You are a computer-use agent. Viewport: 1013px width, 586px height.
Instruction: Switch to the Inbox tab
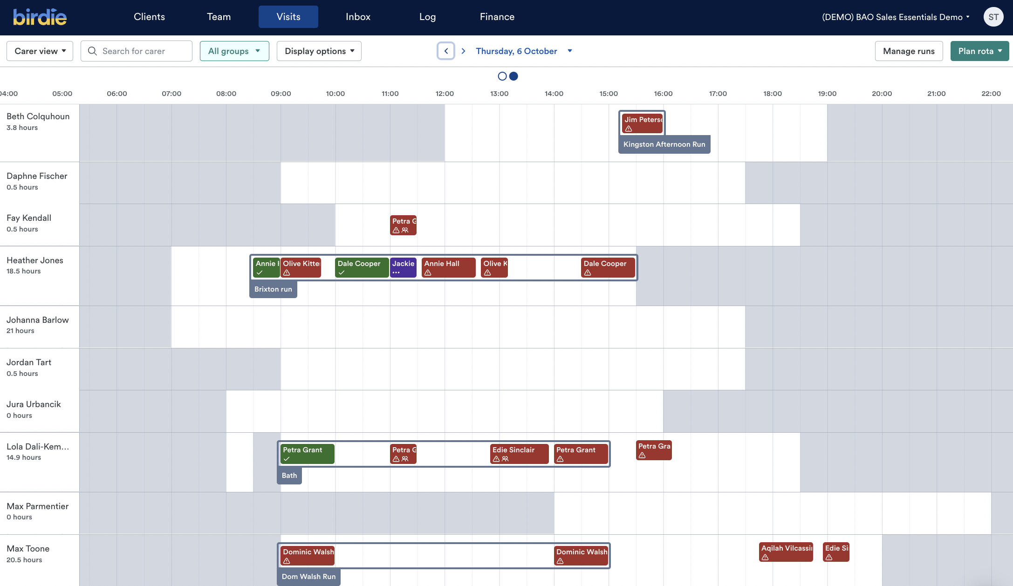[358, 16]
